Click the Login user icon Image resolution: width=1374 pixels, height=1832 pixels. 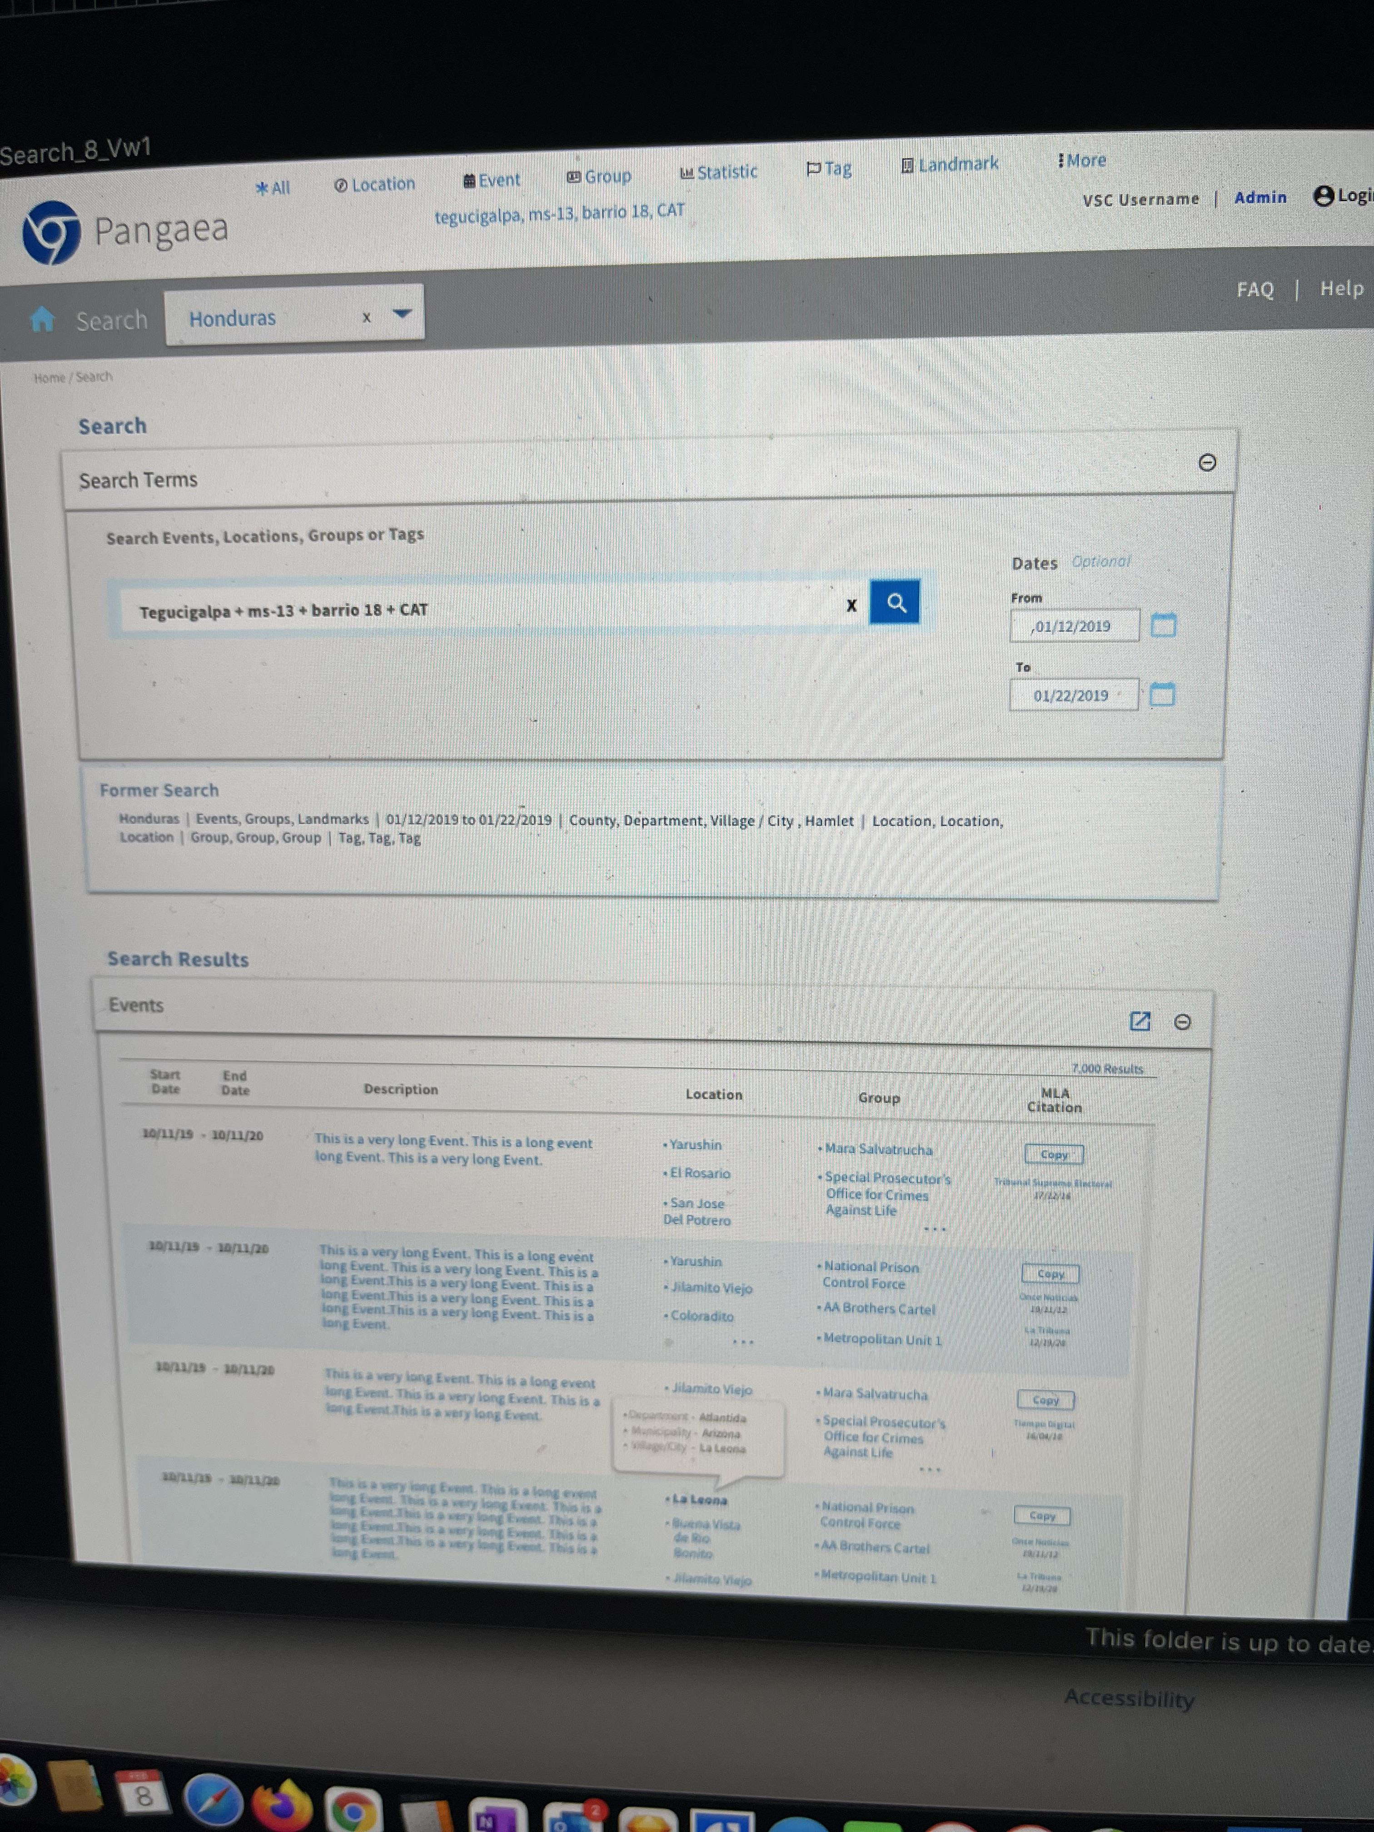click(x=1324, y=195)
